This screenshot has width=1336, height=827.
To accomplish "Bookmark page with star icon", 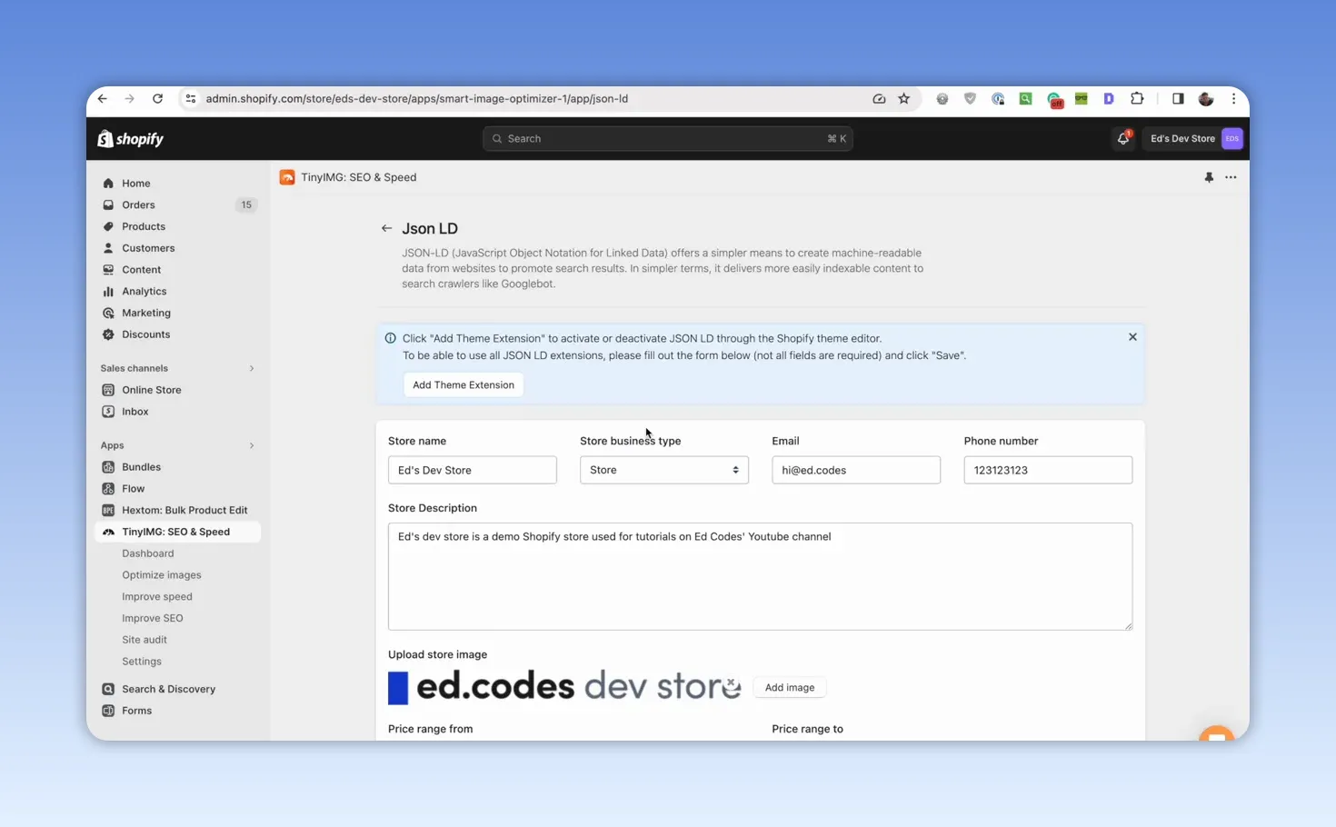I will [x=903, y=99].
